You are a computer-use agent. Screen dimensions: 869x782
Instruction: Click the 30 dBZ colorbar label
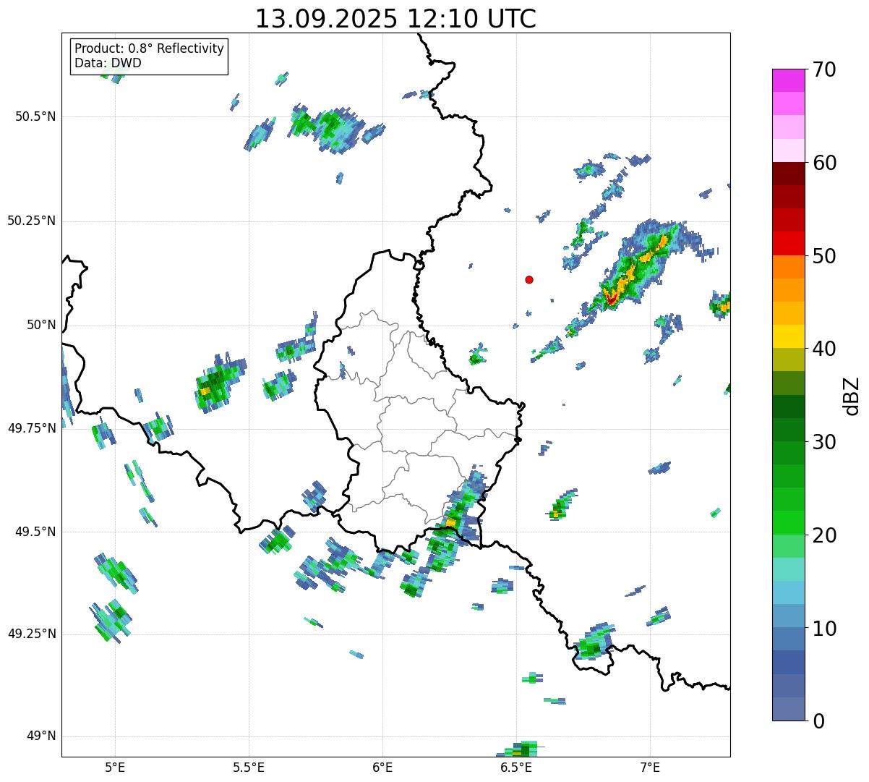point(824,442)
